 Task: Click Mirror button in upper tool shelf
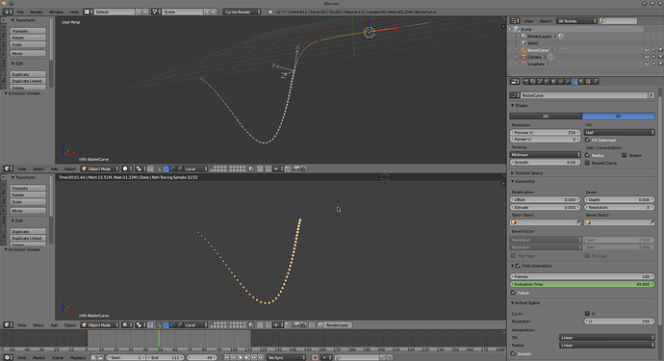coord(28,53)
